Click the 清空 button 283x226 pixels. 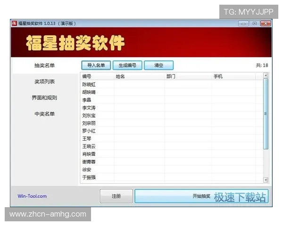[158, 65]
